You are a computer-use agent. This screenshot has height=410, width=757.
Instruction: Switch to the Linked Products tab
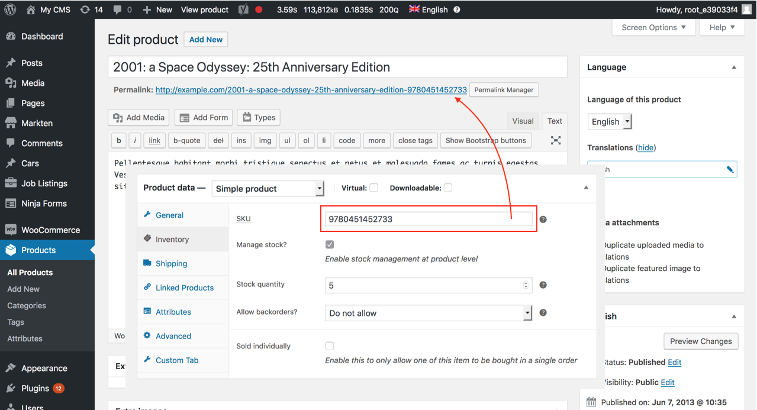click(183, 288)
